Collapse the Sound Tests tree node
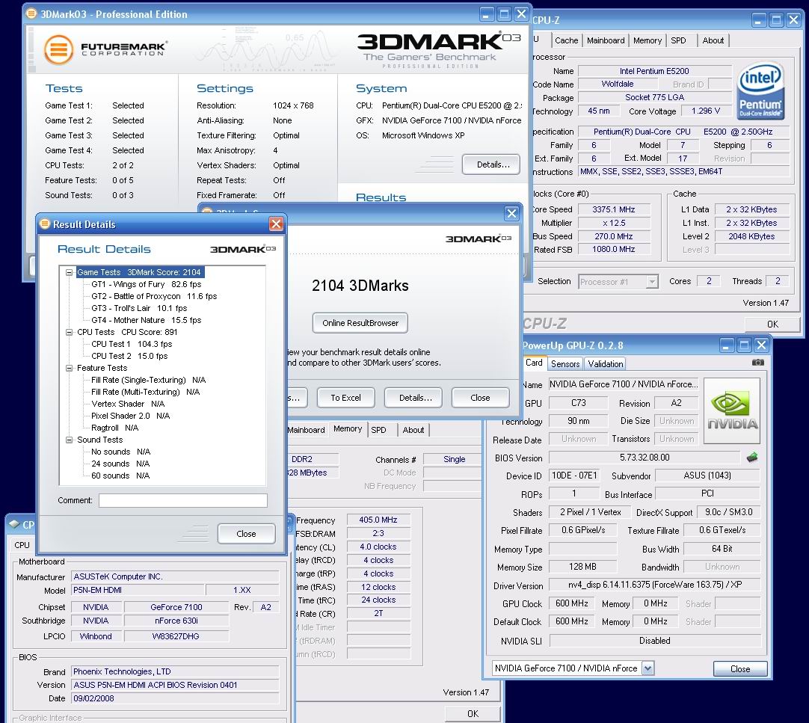 (69, 440)
